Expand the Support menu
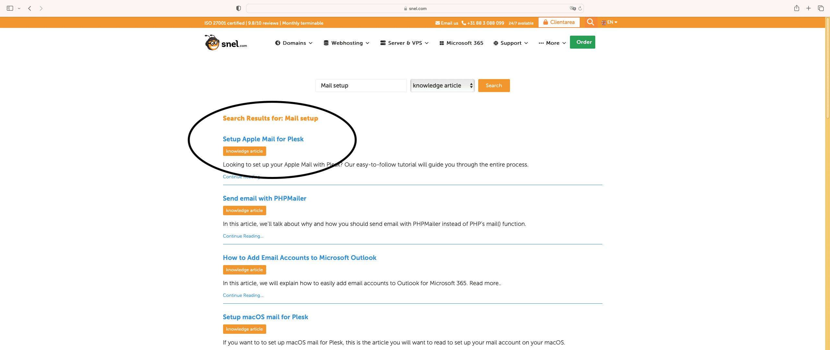 pos(511,43)
